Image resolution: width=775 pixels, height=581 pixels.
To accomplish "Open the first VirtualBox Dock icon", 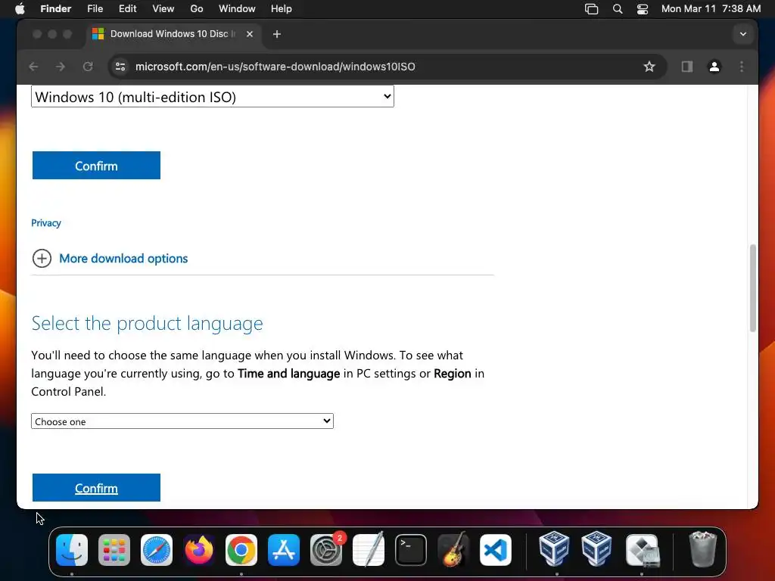I will point(554,548).
